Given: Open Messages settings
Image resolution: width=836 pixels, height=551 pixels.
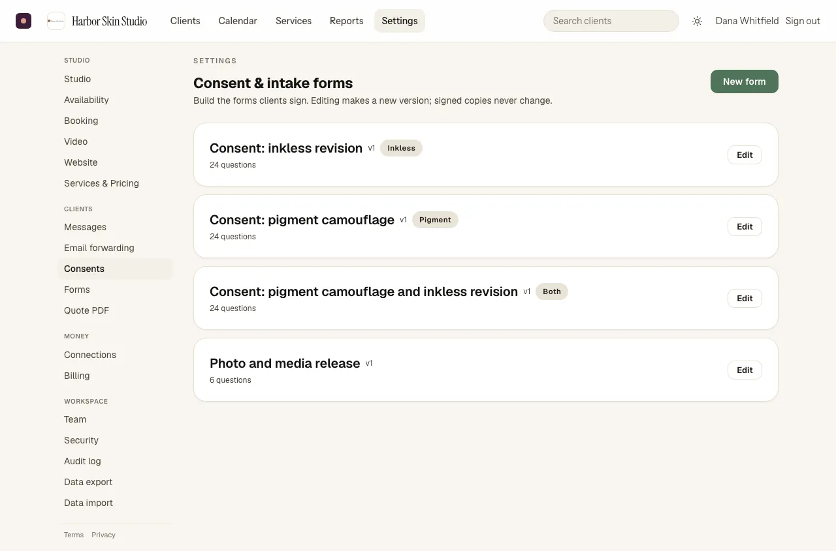Looking at the screenshot, I should [115, 227].
